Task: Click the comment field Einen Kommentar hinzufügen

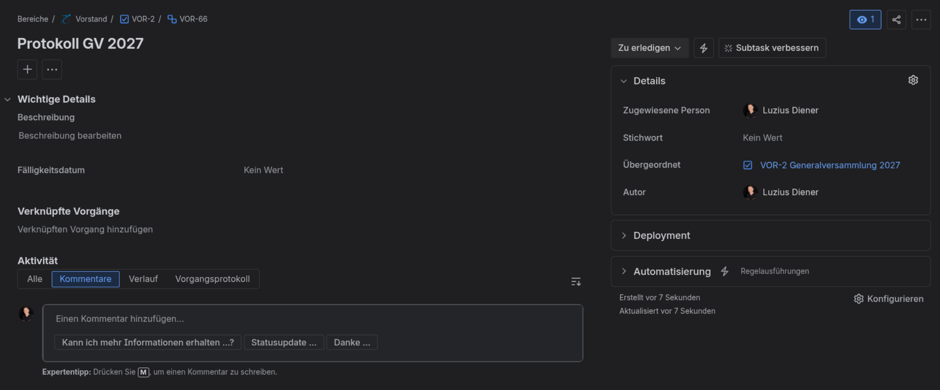Action: click(x=312, y=319)
